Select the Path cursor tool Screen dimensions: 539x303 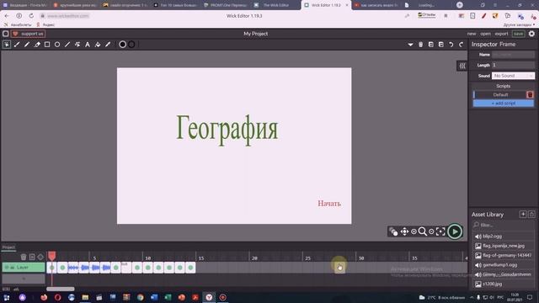coord(77,45)
